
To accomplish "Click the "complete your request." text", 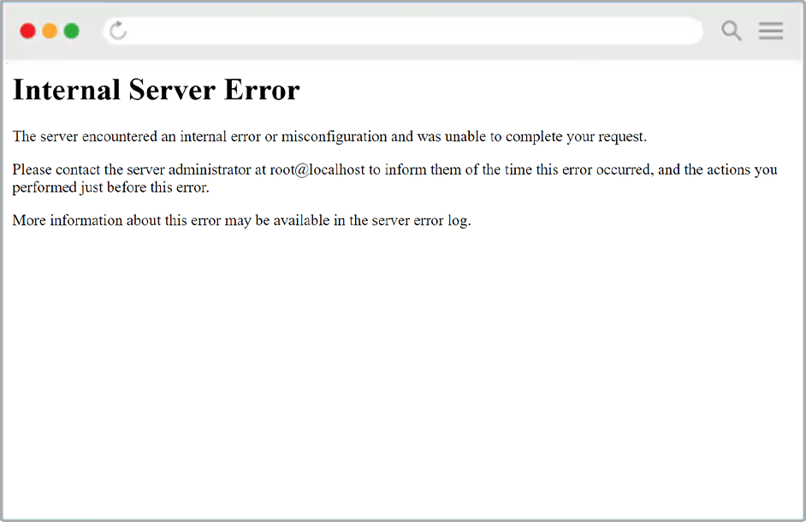I will coord(576,137).
